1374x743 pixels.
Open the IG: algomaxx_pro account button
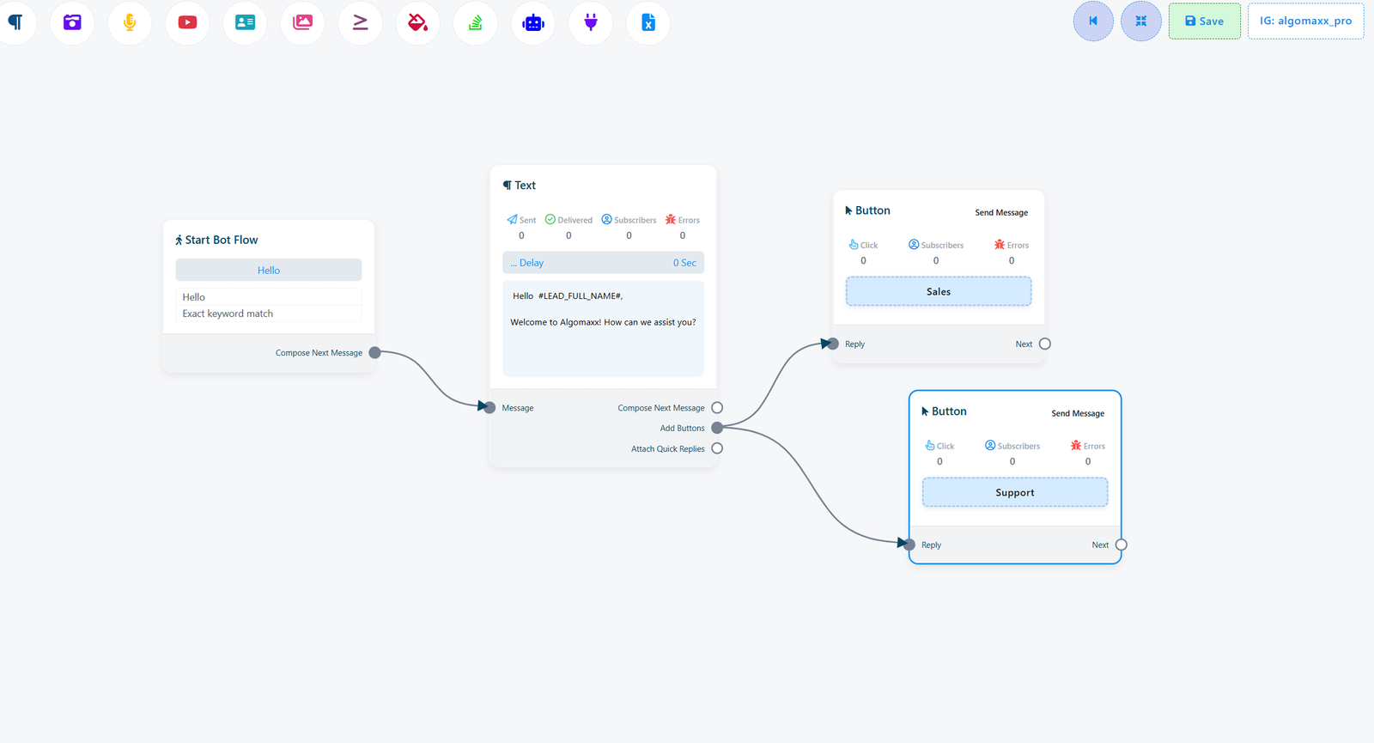[1305, 21]
